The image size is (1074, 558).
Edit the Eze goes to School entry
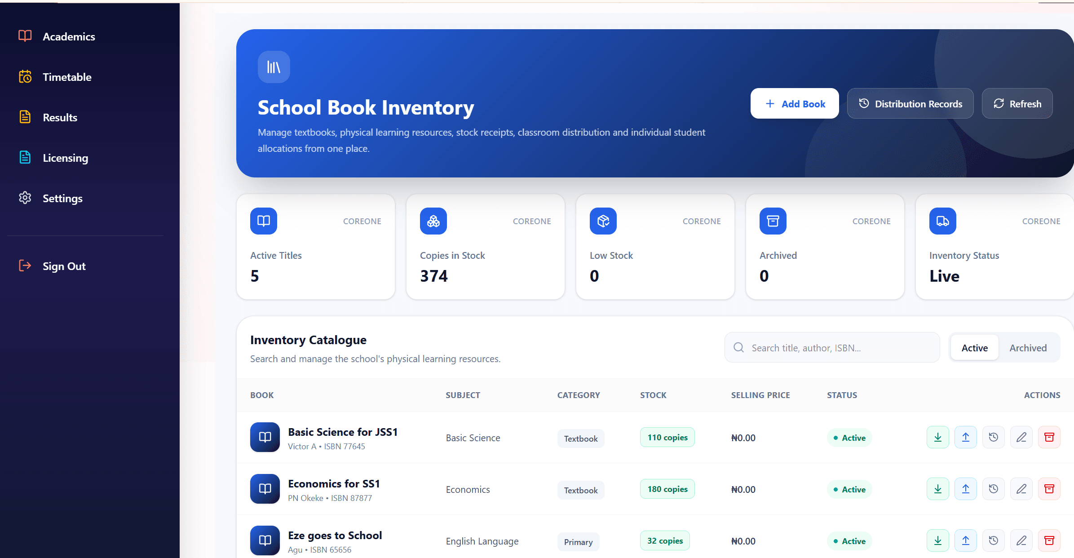(x=1021, y=540)
